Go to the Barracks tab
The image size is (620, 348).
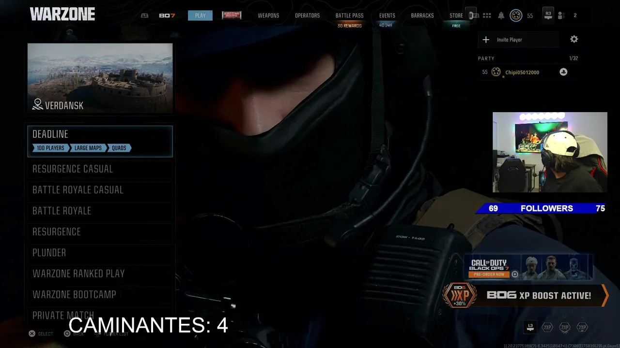coord(422,15)
